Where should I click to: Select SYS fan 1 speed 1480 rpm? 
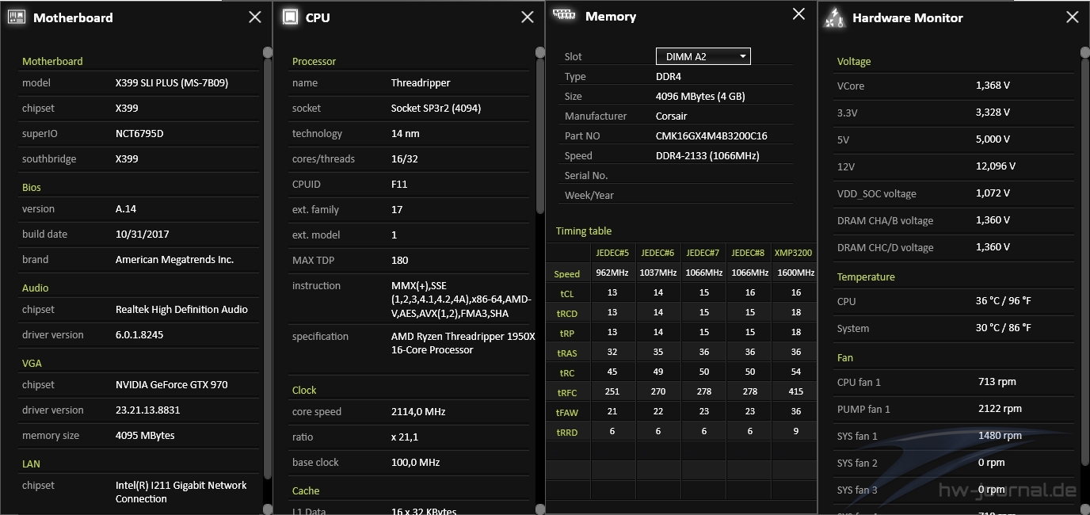click(1000, 435)
